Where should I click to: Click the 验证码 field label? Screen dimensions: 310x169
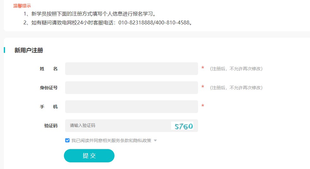click(51, 126)
